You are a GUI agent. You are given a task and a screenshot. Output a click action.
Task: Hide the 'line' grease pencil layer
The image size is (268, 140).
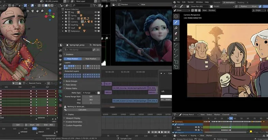(x=196, y=127)
